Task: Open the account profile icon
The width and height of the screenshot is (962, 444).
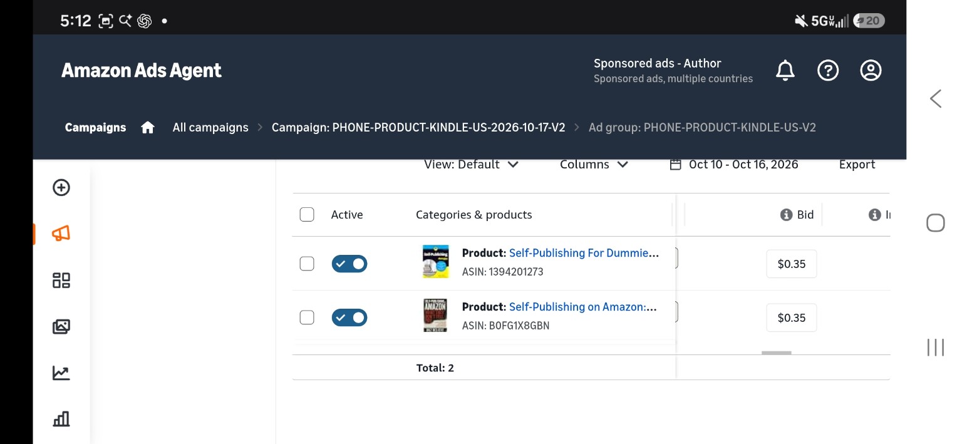Action: click(871, 70)
